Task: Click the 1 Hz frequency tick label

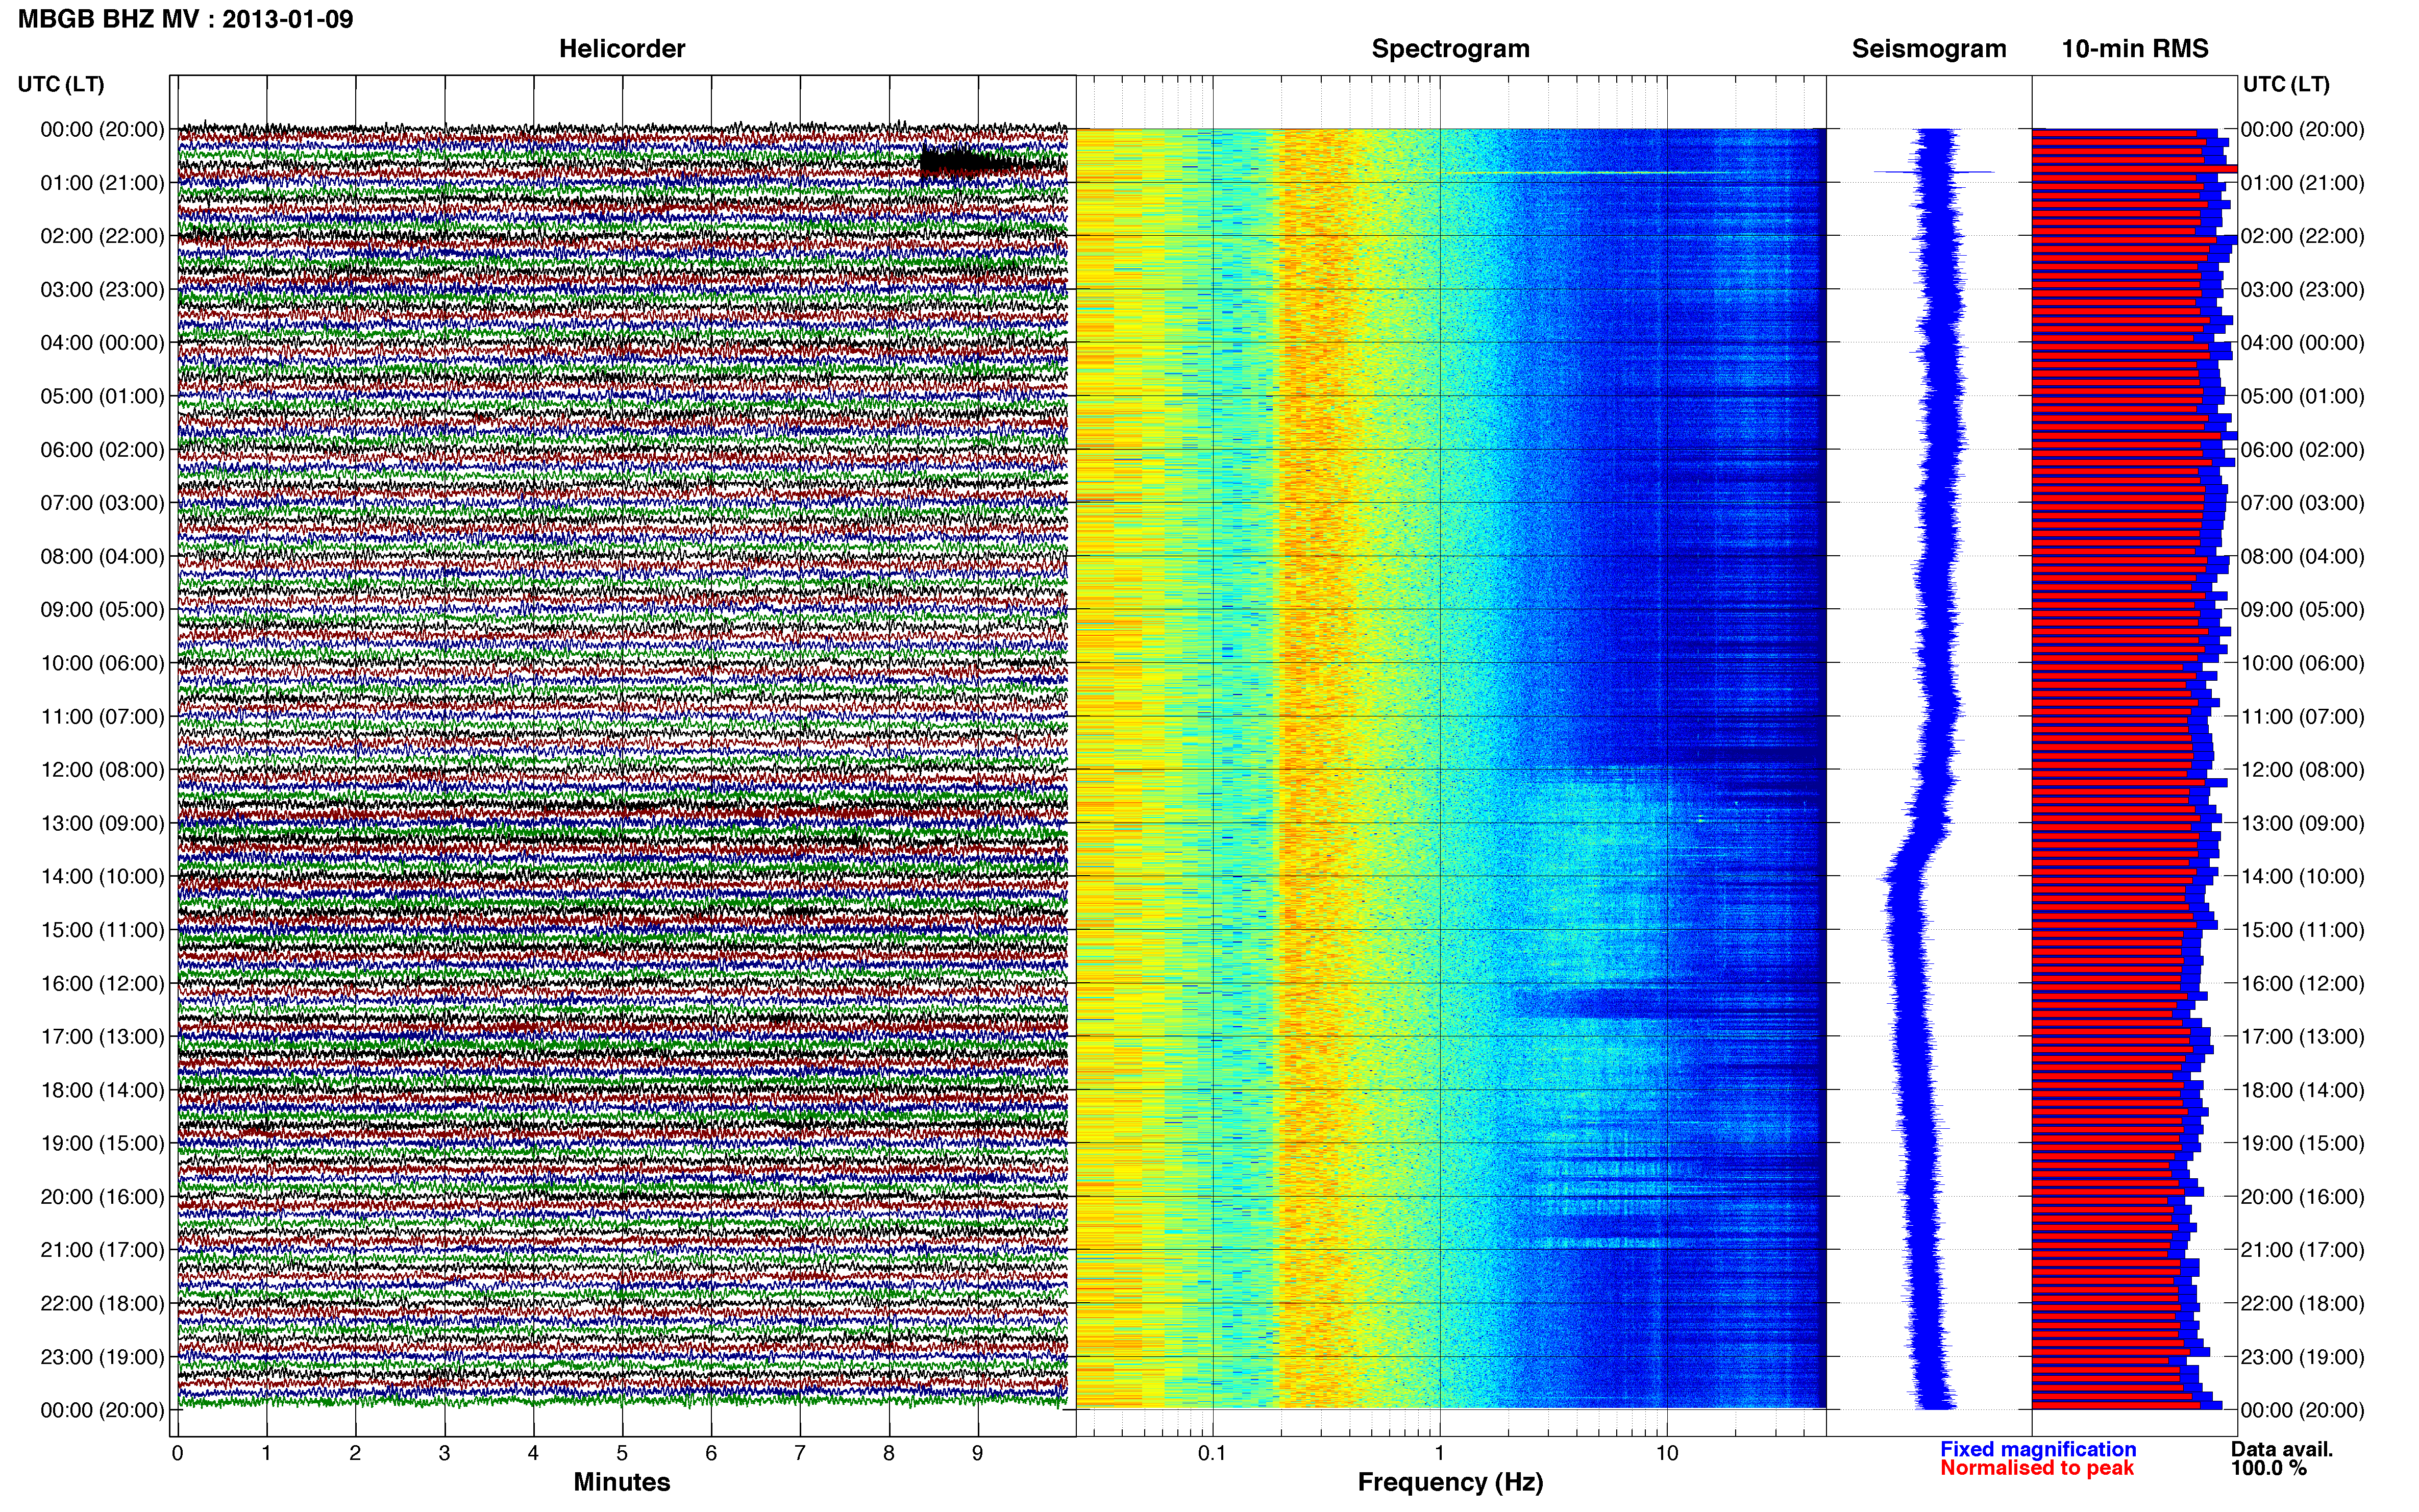Action: click(1439, 1454)
